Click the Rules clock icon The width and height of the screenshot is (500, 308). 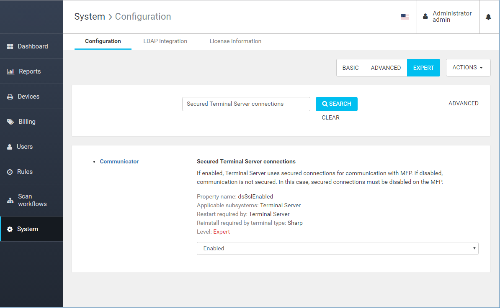pos(10,172)
